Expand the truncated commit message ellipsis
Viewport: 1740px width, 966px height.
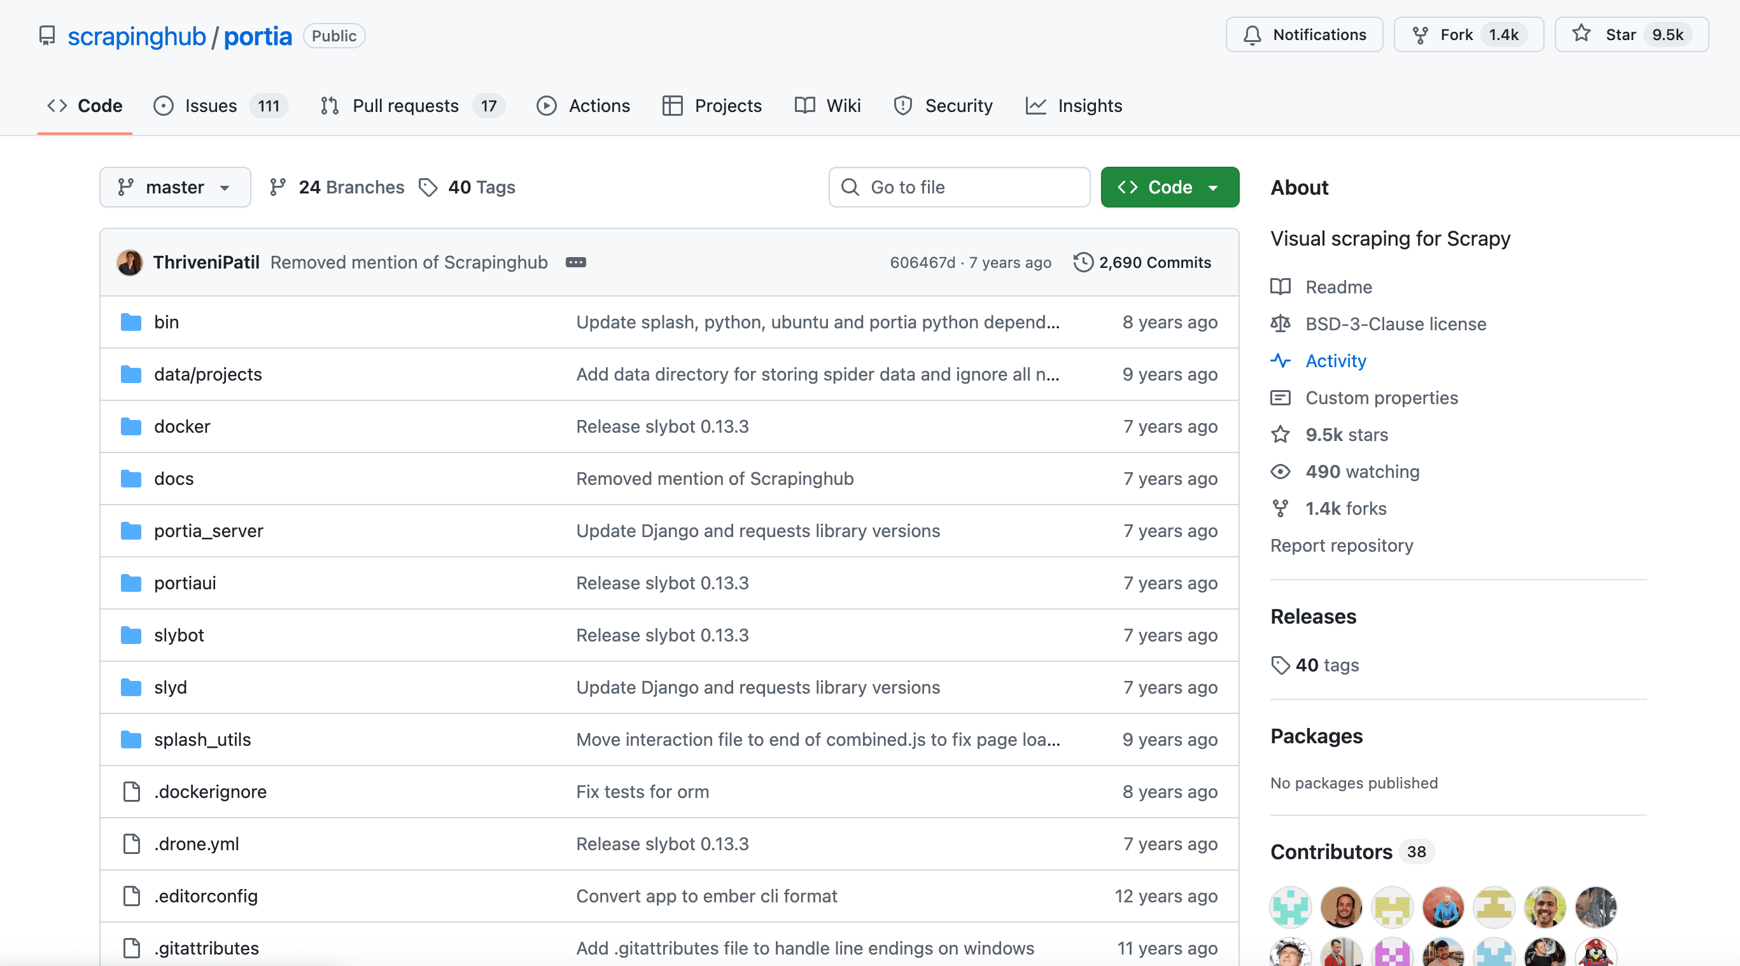point(575,262)
